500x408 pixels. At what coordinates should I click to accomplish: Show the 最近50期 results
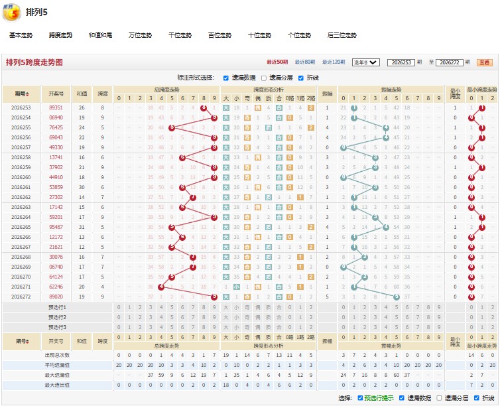click(x=277, y=62)
